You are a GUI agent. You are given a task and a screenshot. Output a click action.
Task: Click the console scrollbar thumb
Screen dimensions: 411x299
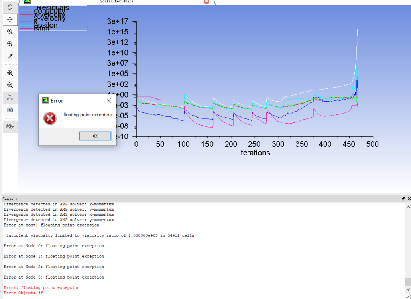pyautogui.click(x=408, y=282)
